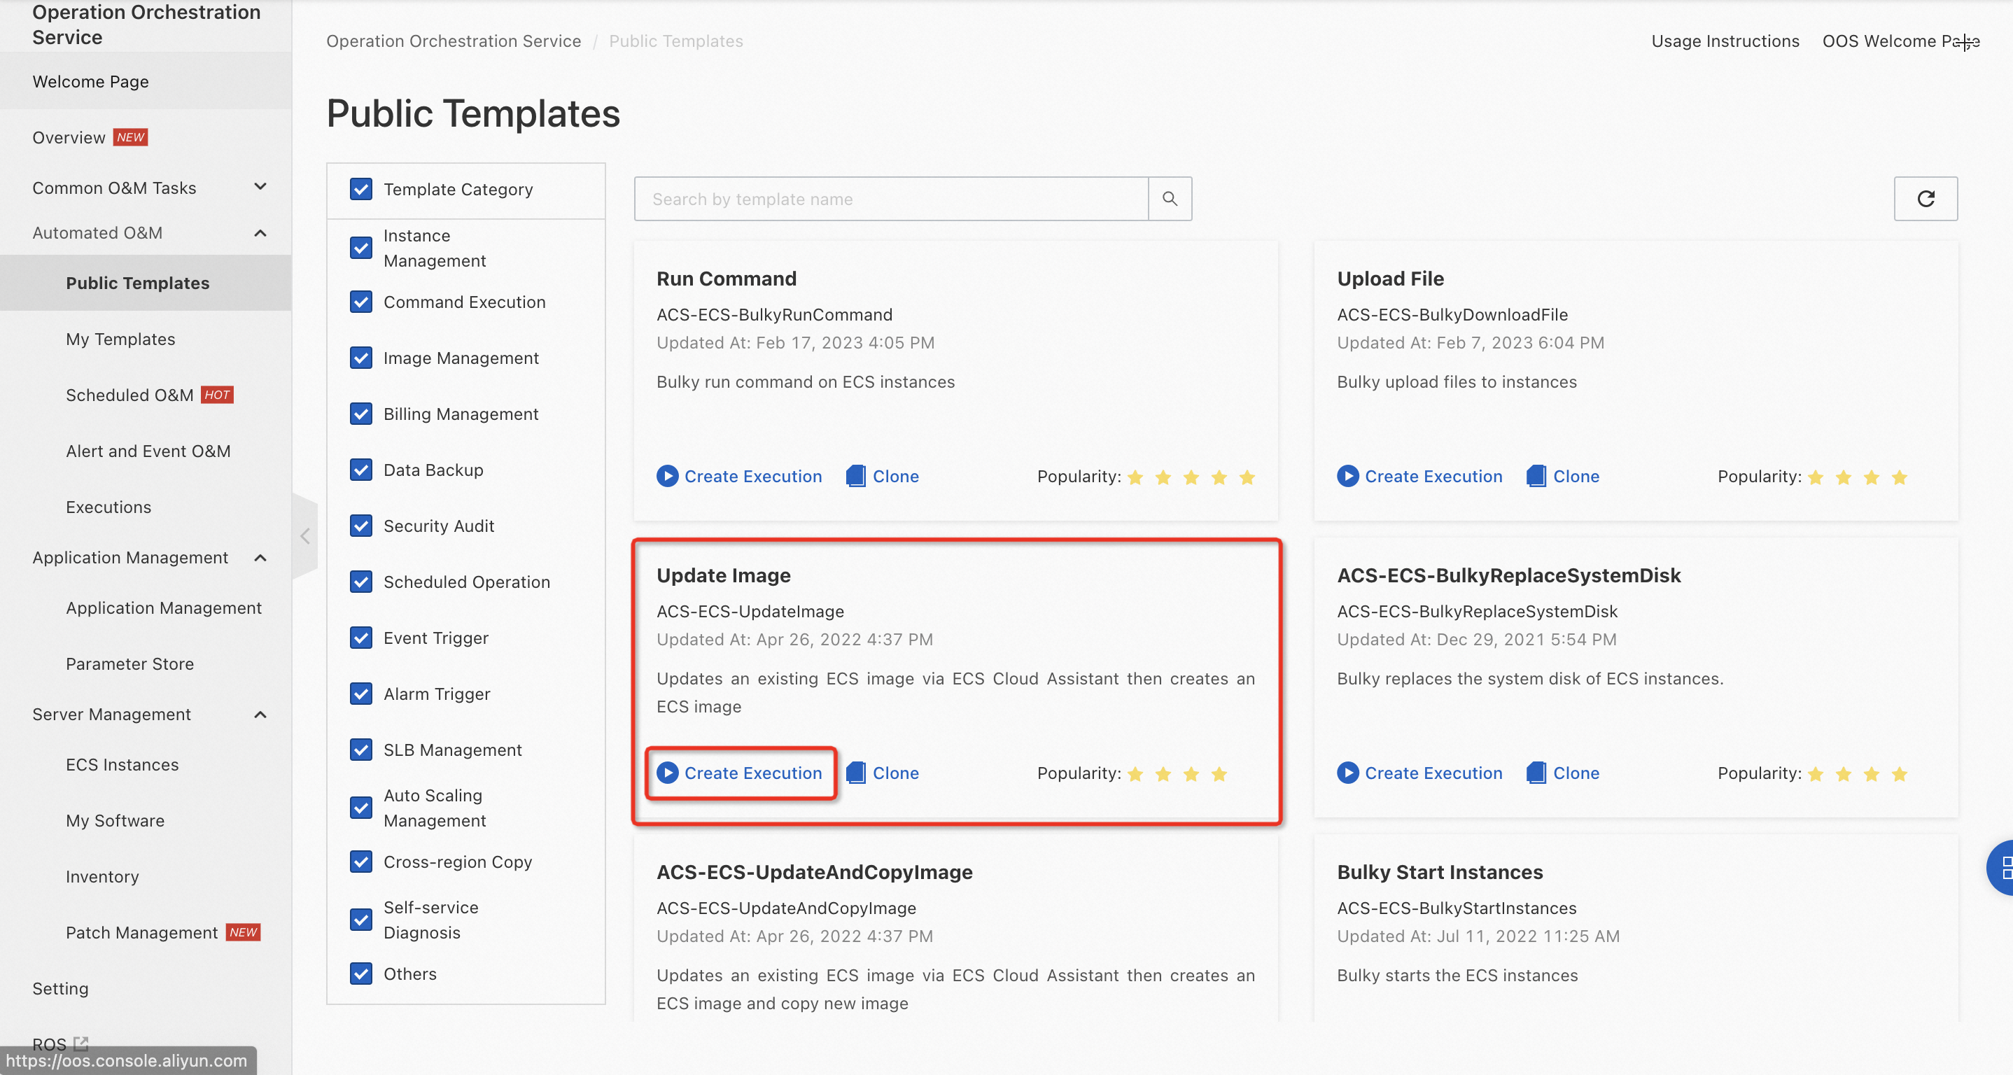Collapse the Server Management section
Screen dimensions: 2013x1075
pos(260,714)
